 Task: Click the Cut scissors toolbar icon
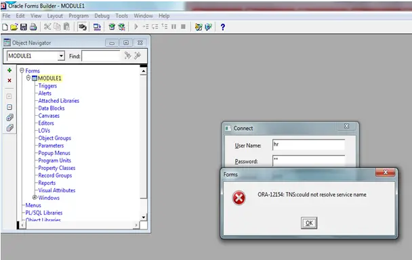(x=47, y=27)
